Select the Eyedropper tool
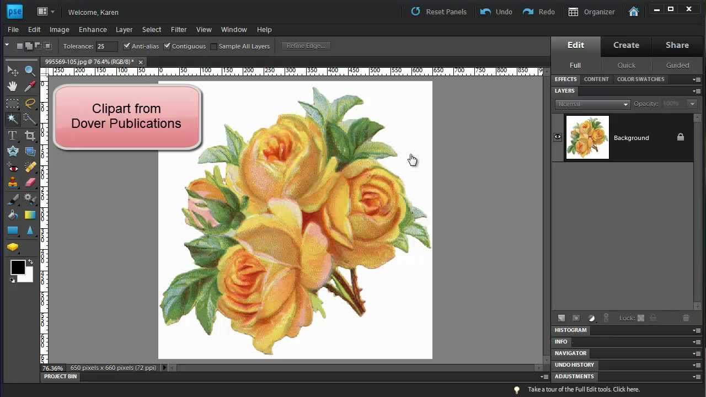Image resolution: width=706 pixels, height=397 pixels. point(30,86)
